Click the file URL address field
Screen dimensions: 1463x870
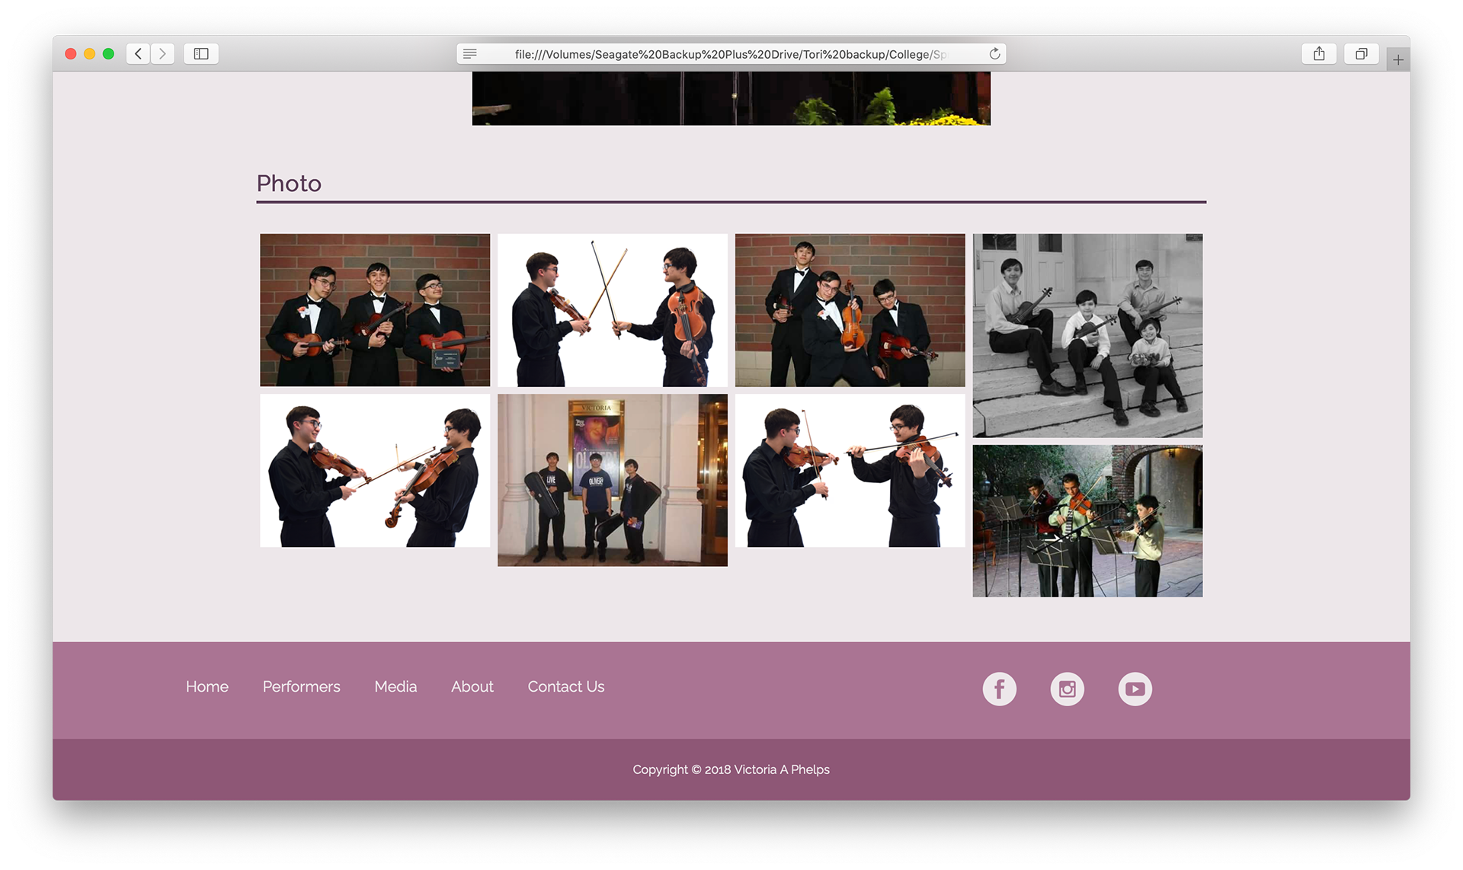[x=730, y=54]
